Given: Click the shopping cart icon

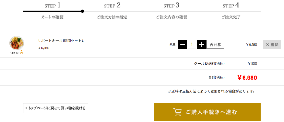Looking at the screenshot, I should point(177,112).
